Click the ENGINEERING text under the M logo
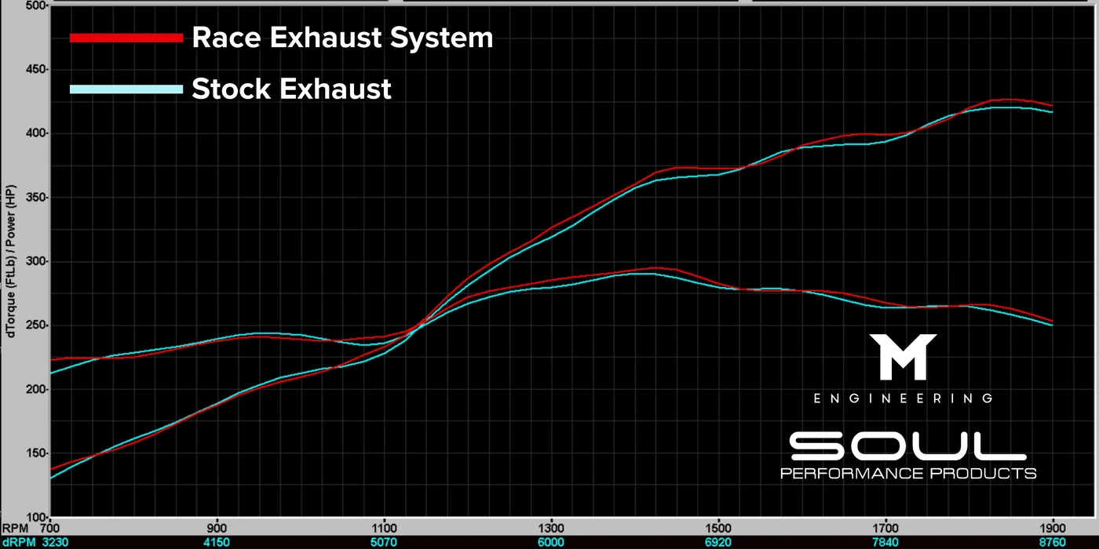The height and width of the screenshot is (549, 1099). pos(903,398)
